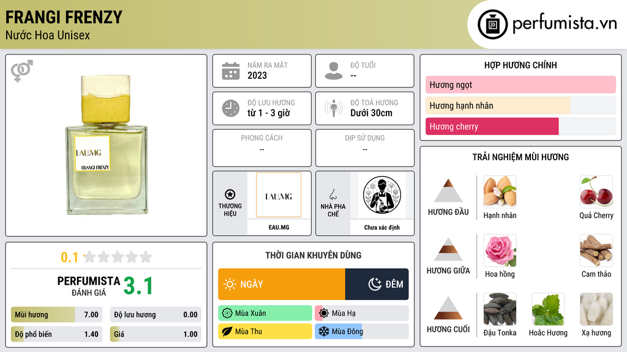Click the Hương cherry accord bar
Viewport: 627px width, 352px height.
click(520, 126)
